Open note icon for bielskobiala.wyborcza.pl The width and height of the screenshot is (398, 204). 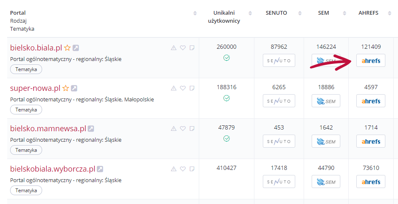[192, 169]
